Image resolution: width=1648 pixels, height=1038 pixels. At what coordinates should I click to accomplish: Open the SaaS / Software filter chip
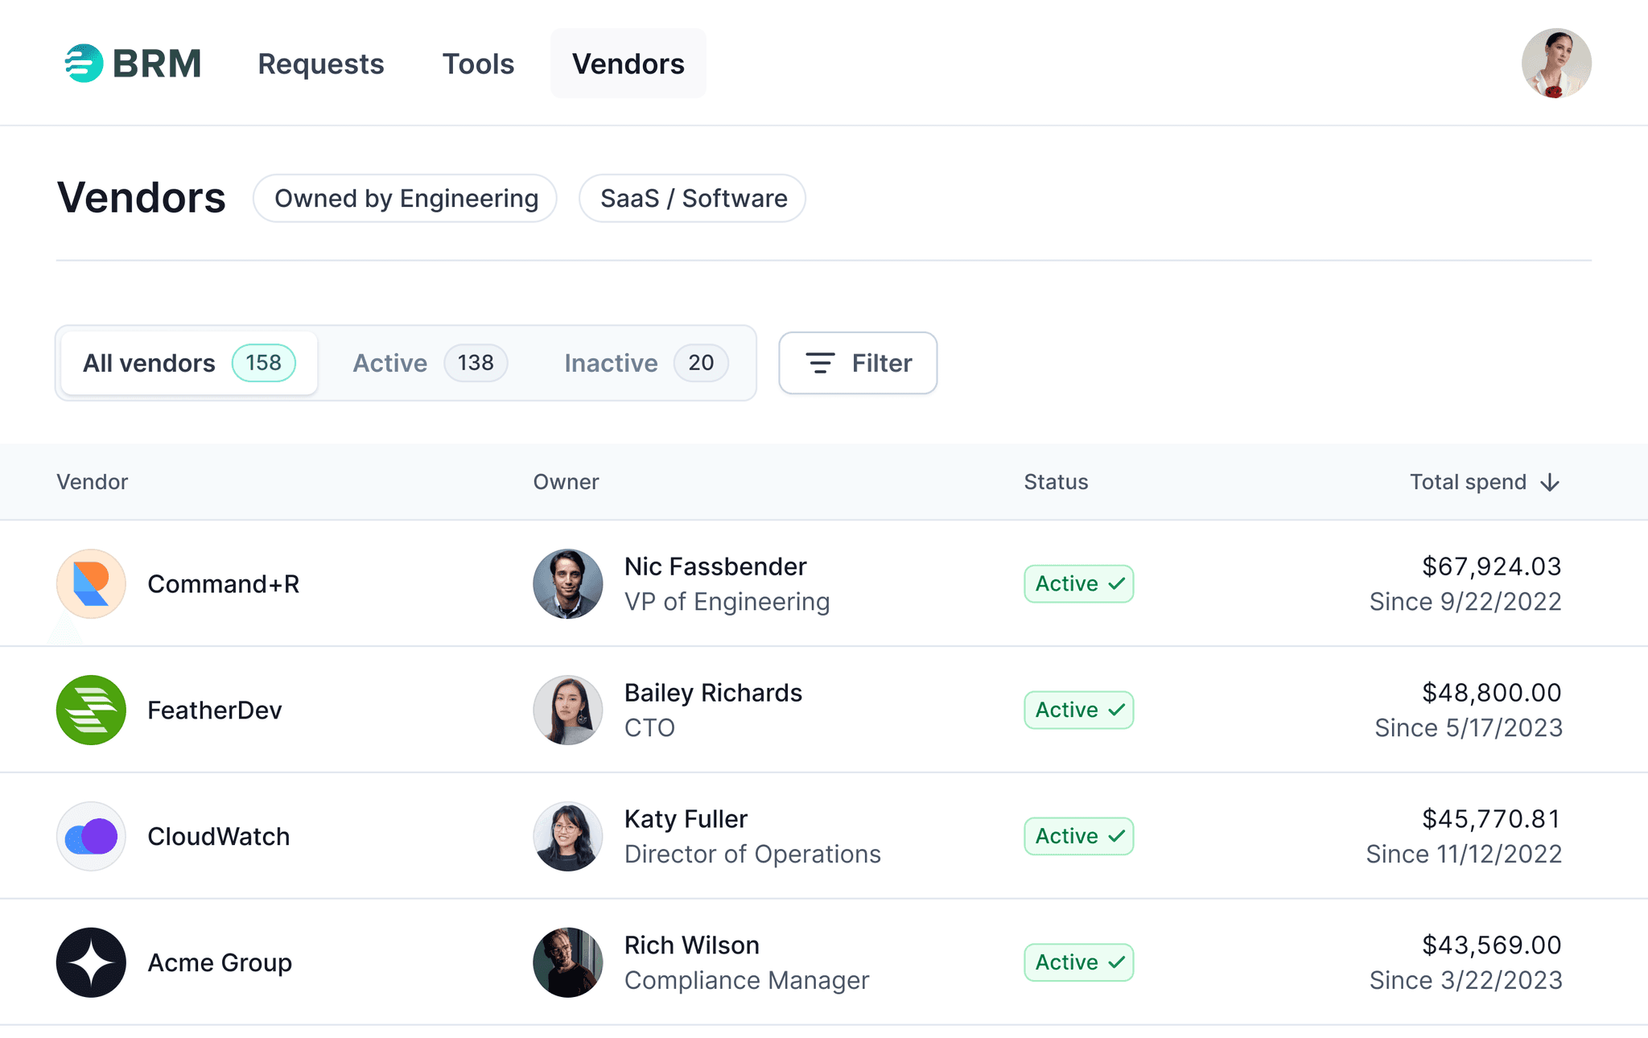pos(692,198)
